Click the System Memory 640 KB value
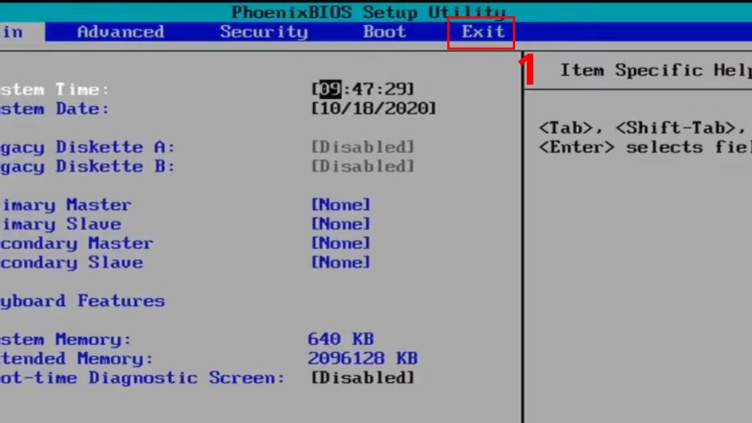This screenshot has height=423, width=752. [340, 340]
